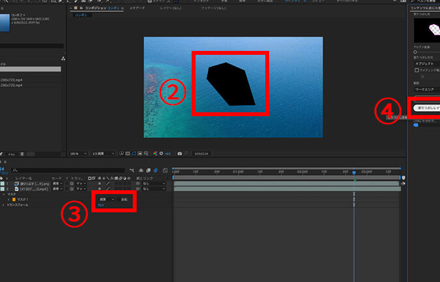Toggle the timeline Shy layers hide icon
The width and height of the screenshot is (440, 282).
141,170
